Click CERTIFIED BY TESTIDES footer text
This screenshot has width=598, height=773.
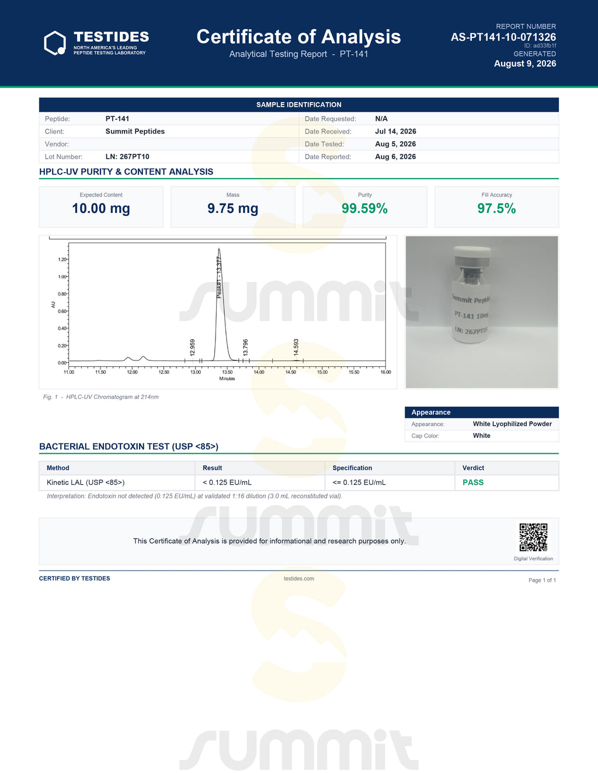74,579
